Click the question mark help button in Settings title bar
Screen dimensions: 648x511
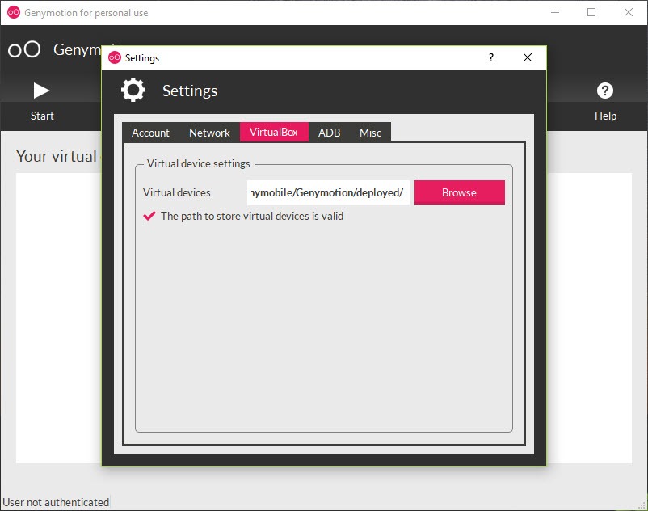[491, 57]
